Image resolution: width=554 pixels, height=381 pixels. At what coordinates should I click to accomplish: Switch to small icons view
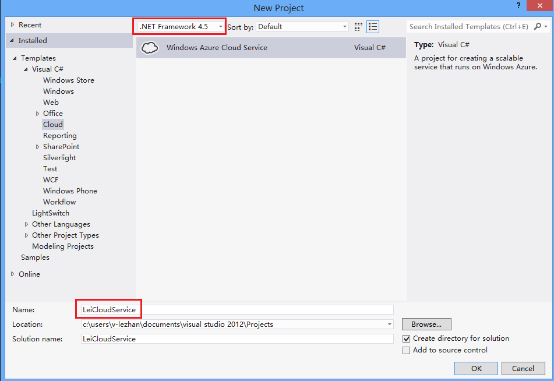(358, 27)
